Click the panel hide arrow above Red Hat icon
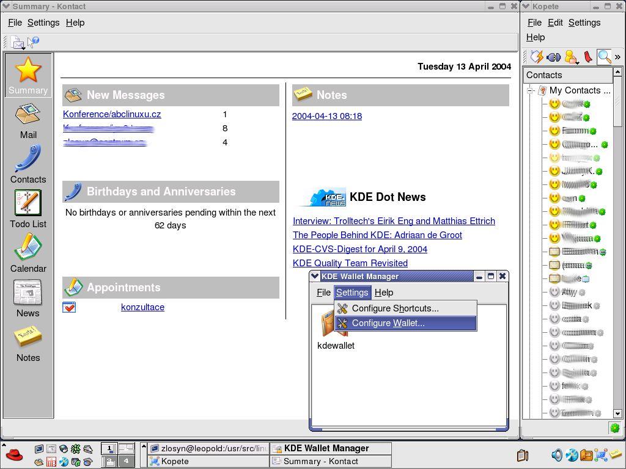Image resolution: width=626 pixels, height=469 pixels. coord(3,444)
